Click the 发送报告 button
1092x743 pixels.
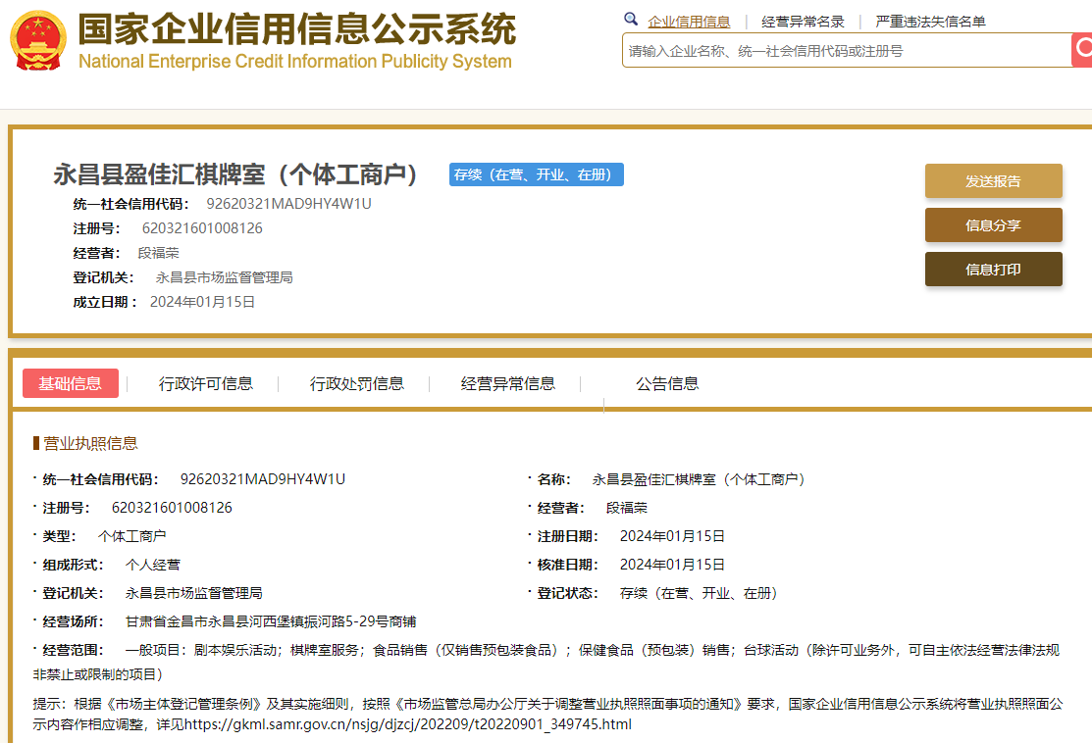click(x=993, y=181)
